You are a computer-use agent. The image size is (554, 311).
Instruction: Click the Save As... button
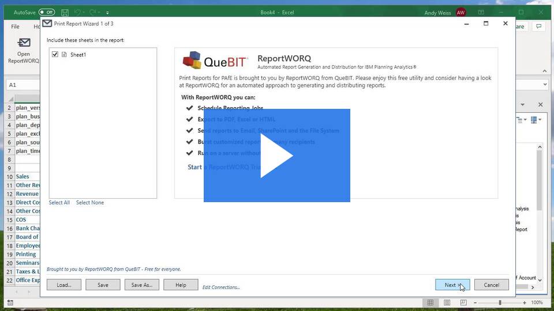pos(142,285)
